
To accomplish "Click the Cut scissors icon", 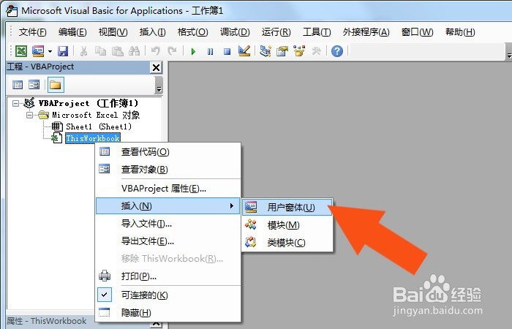I will click(x=83, y=51).
